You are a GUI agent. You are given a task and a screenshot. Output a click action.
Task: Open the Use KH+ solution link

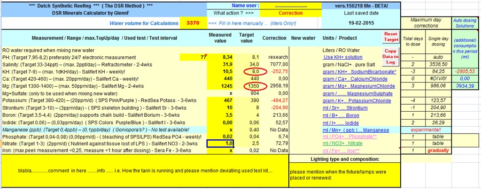[x=342, y=57]
